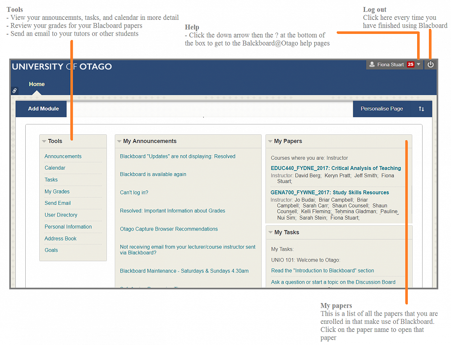
Task: Open the user menu down arrow
Action: point(419,64)
